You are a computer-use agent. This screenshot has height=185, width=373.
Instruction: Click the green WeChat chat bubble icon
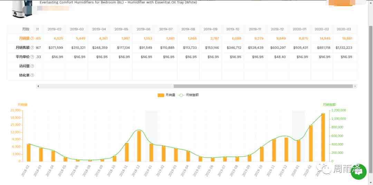(358, 172)
